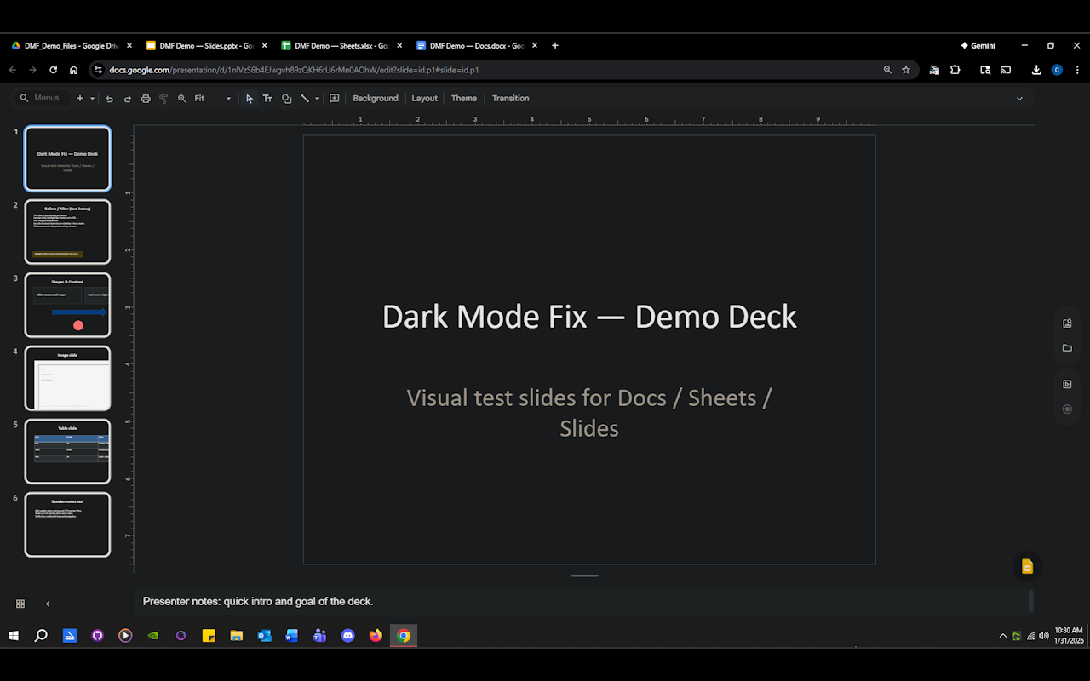Image resolution: width=1090 pixels, height=681 pixels.
Task: Click the title Dark Mode Fix — Demo Deck
Action: tap(589, 317)
